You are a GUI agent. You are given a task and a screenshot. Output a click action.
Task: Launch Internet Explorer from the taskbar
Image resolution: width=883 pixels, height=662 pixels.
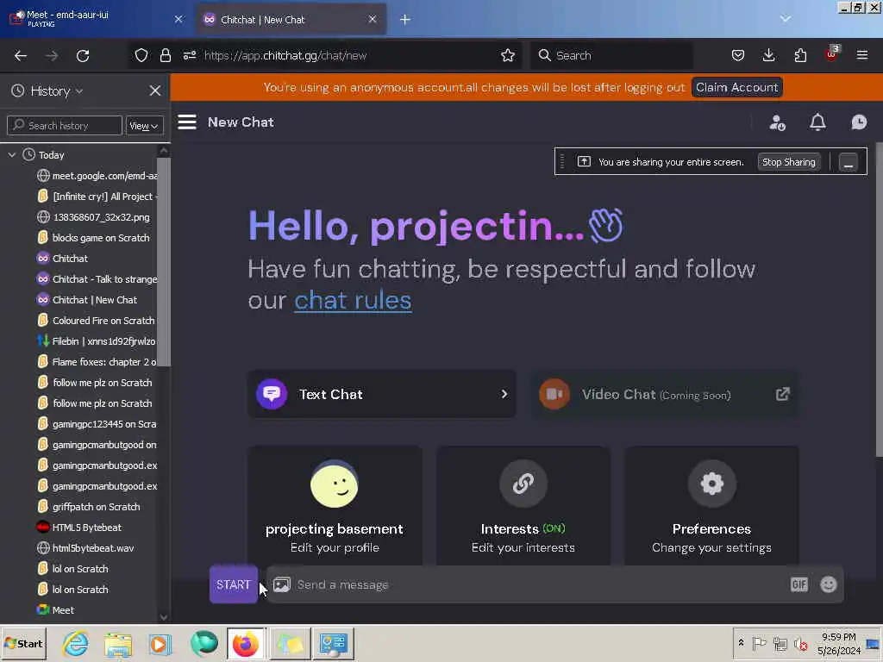pyautogui.click(x=76, y=644)
